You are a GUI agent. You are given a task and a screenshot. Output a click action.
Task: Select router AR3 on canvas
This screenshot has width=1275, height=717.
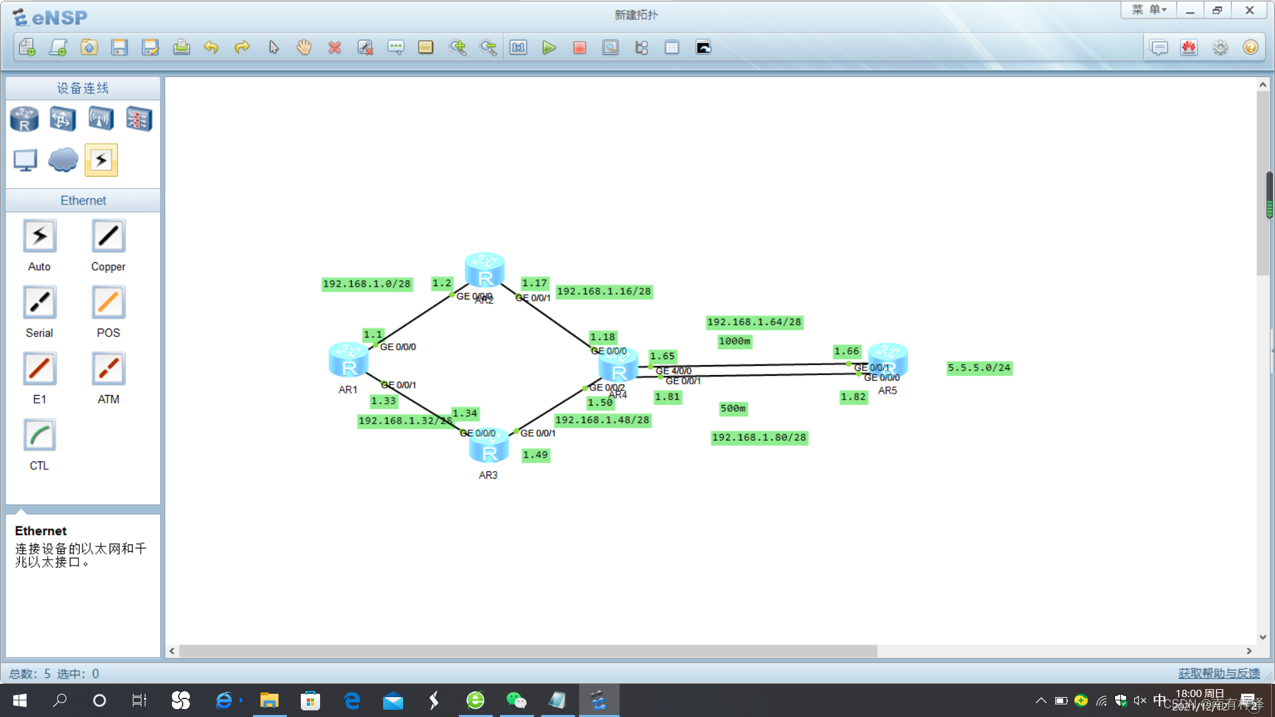(489, 446)
